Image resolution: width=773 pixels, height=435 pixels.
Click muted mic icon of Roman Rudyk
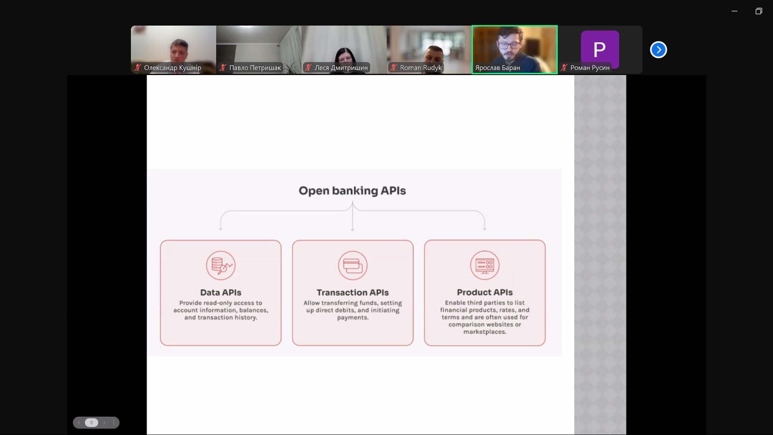[x=394, y=67]
